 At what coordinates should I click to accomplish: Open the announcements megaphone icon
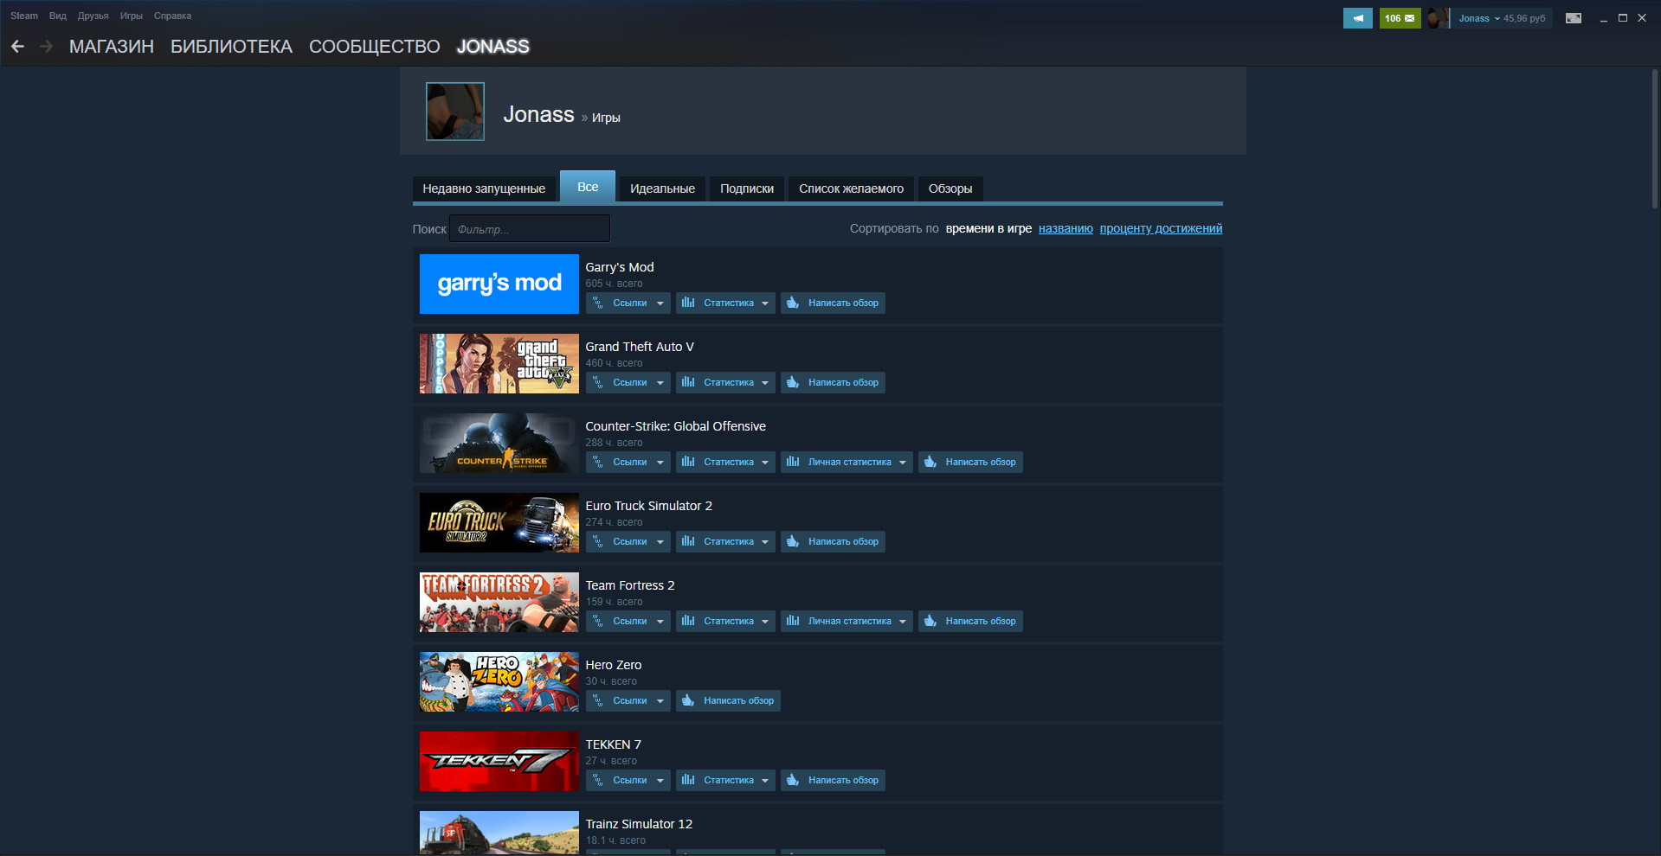[x=1357, y=18]
